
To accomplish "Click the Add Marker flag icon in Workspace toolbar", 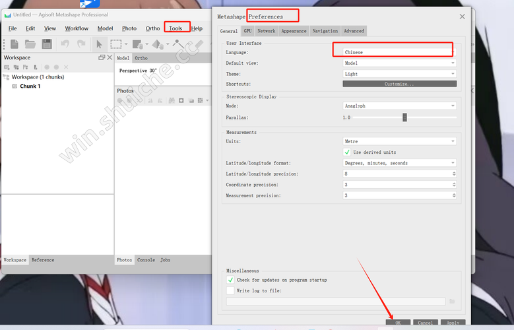I will (x=26, y=67).
